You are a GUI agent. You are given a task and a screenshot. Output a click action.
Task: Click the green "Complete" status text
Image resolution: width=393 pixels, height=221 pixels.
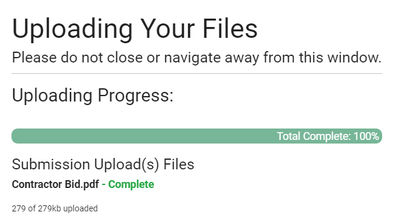131,184
